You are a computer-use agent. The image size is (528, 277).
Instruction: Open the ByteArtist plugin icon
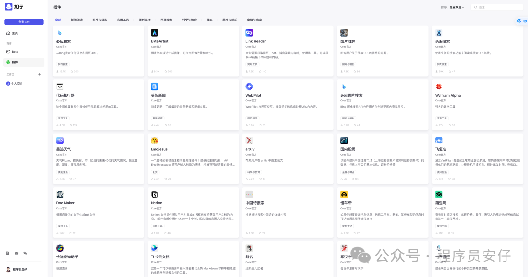coord(154,33)
